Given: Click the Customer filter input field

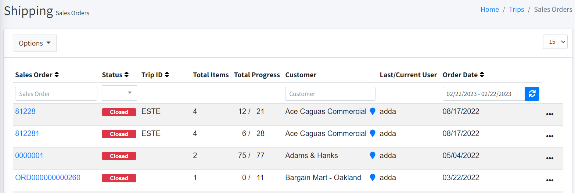Looking at the screenshot, I should pyautogui.click(x=330, y=94).
